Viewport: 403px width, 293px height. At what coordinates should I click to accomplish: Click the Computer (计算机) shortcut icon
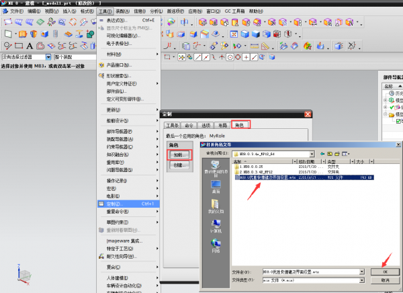coord(216,224)
